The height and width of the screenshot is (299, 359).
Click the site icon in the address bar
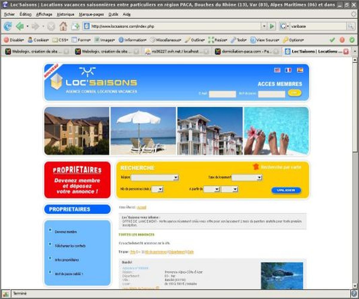click(x=86, y=26)
